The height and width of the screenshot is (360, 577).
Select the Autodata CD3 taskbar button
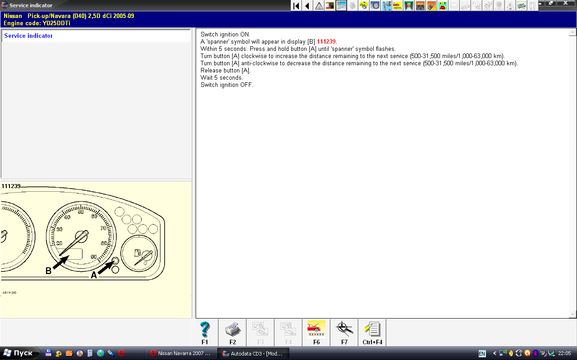tap(253, 354)
